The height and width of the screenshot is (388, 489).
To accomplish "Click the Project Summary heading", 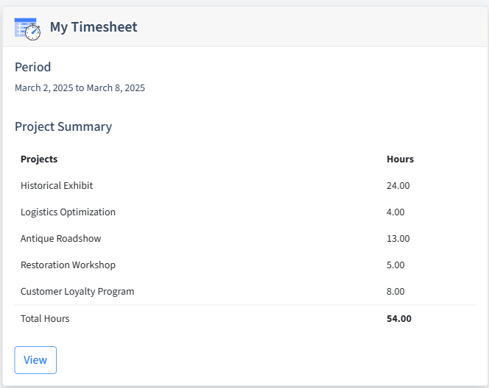I will [x=63, y=126].
